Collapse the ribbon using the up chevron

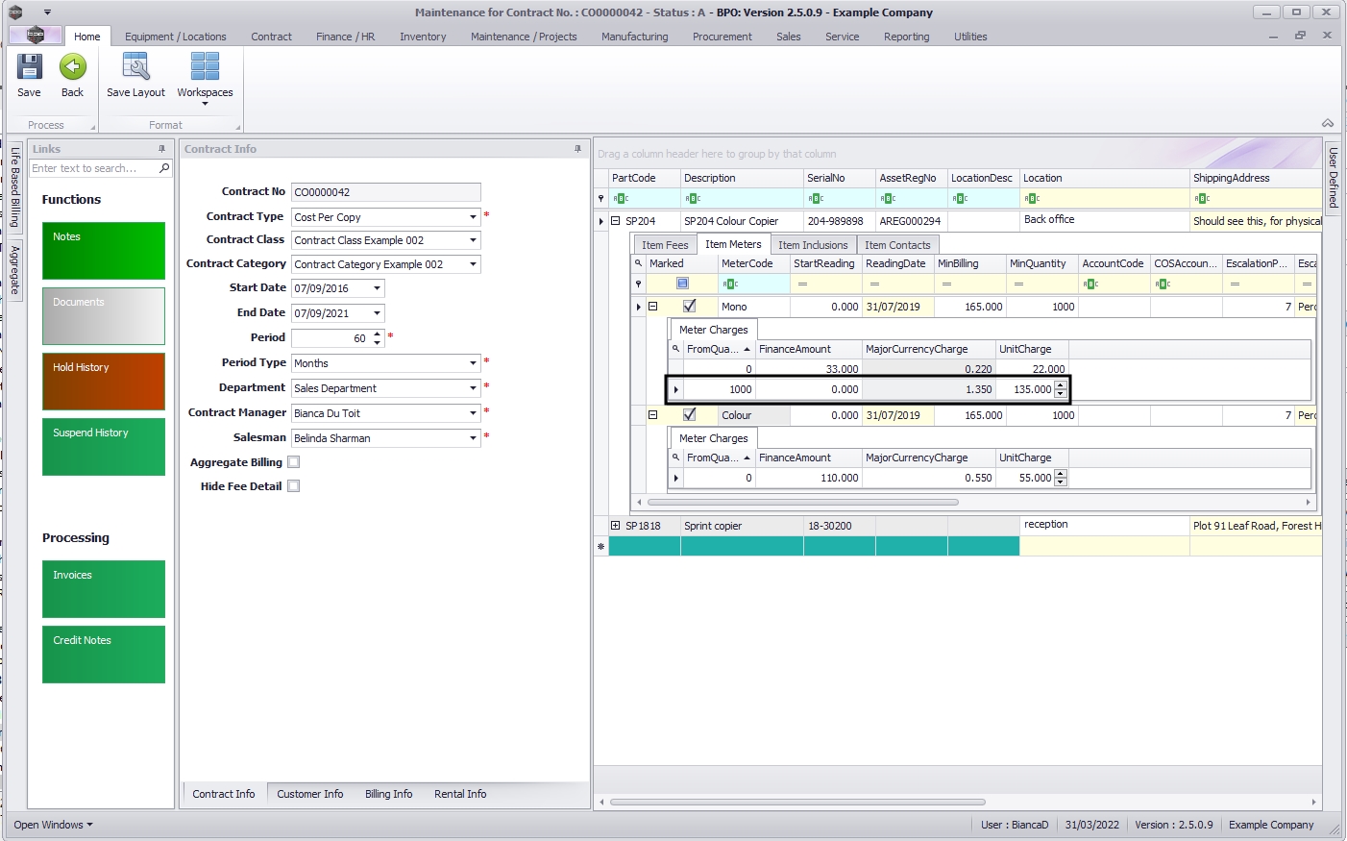pyautogui.click(x=1327, y=124)
